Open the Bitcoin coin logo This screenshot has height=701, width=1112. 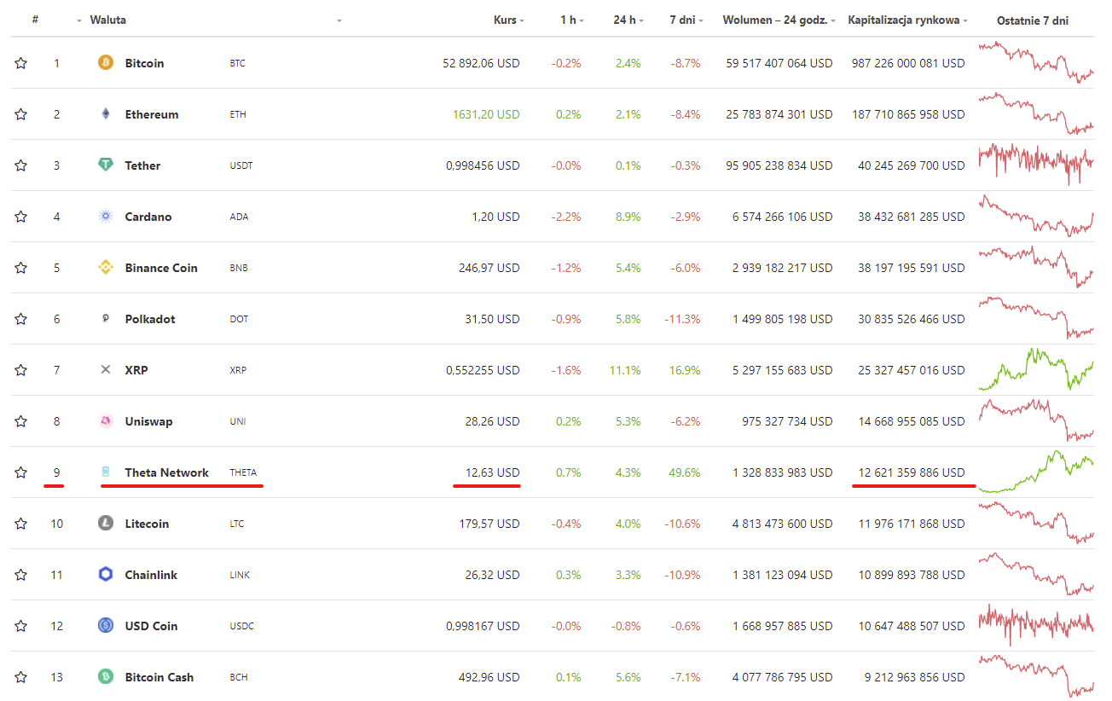106,63
